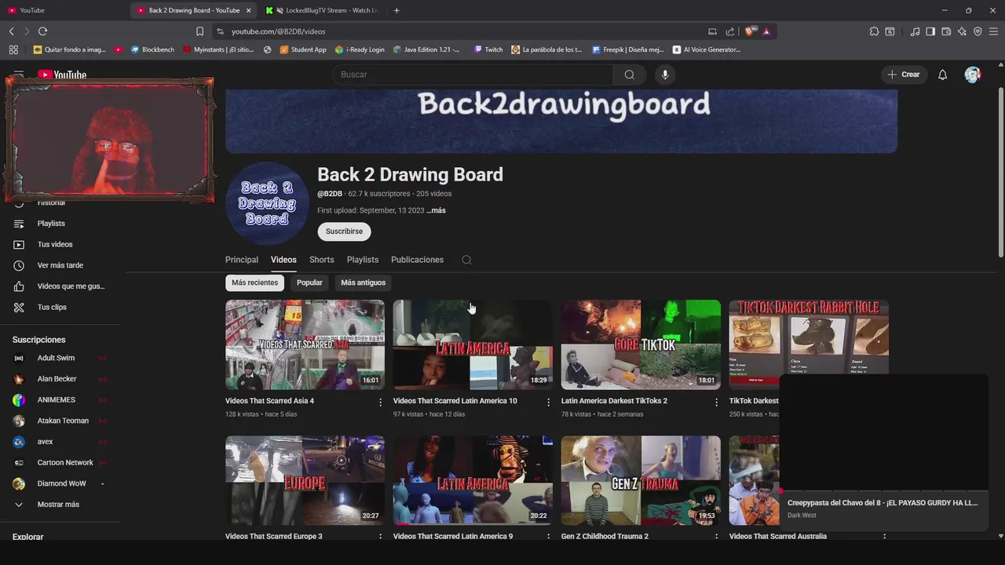Open options menu for Scarred Latin America 10
This screenshot has height=565, width=1005.
549,402
